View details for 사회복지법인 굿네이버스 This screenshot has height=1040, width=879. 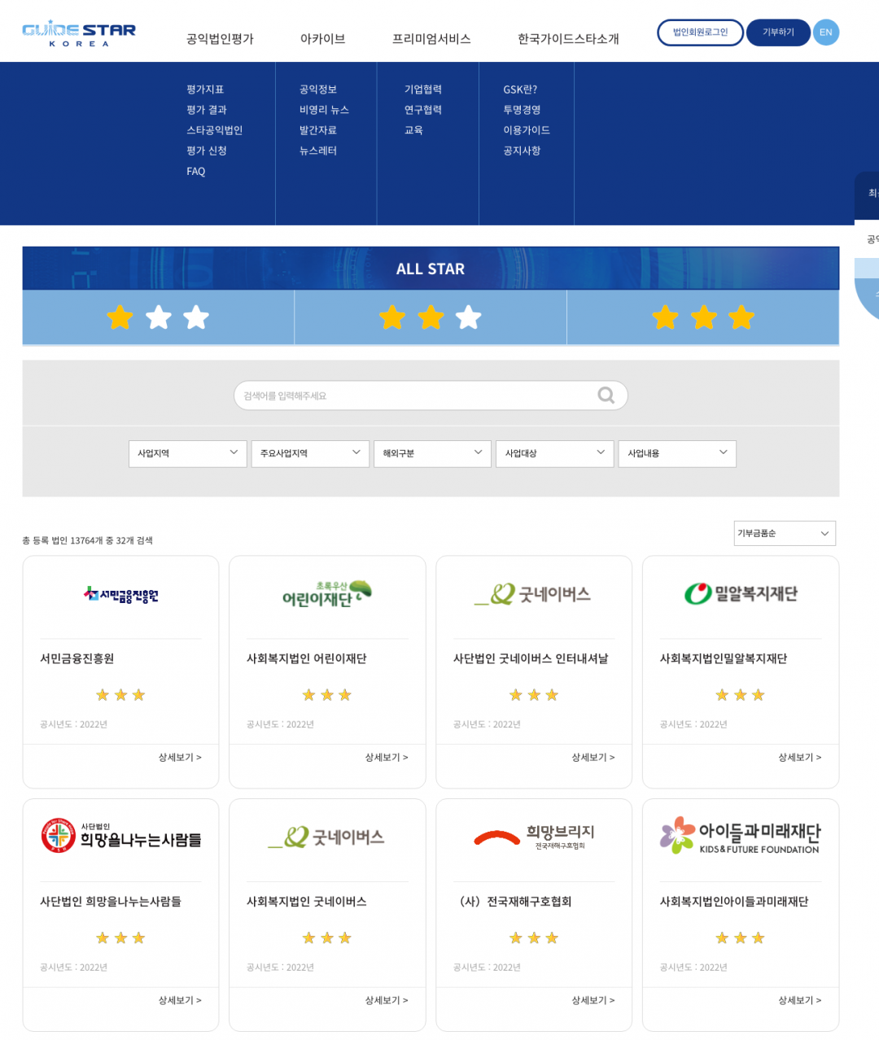click(x=387, y=1000)
